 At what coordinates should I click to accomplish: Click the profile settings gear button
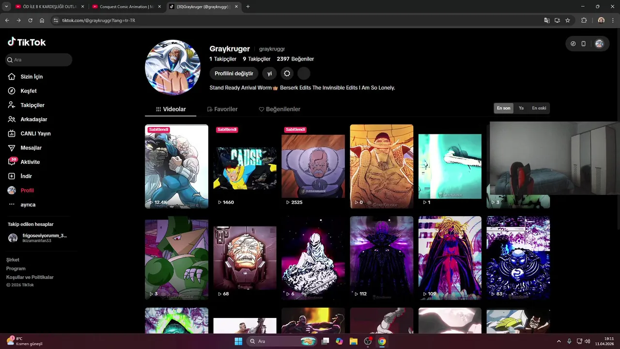click(x=287, y=73)
